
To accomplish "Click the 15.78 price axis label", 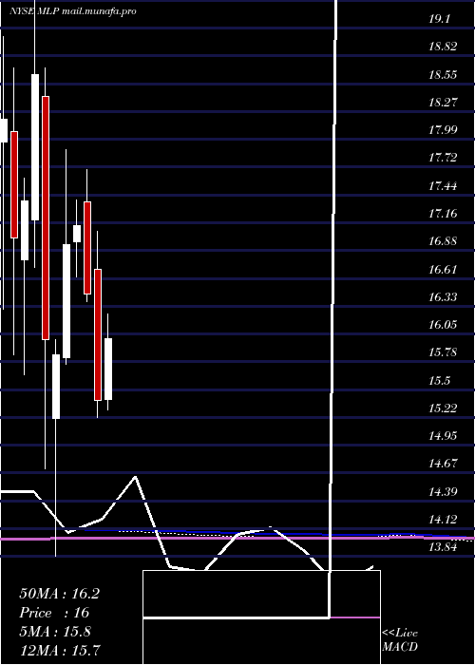I will [x=444, y=352].
